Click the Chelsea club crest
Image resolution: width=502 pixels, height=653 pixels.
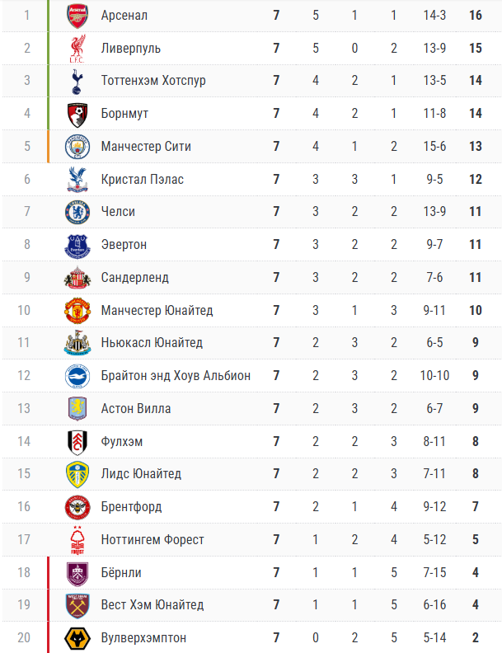tap(77, 212)
